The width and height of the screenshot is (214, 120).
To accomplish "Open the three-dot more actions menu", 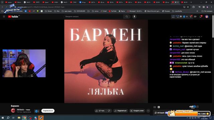I will point(148,111).
